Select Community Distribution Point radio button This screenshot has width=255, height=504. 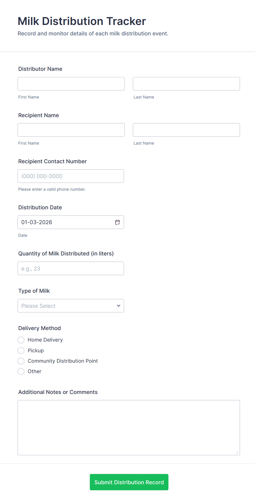point(21,361)
